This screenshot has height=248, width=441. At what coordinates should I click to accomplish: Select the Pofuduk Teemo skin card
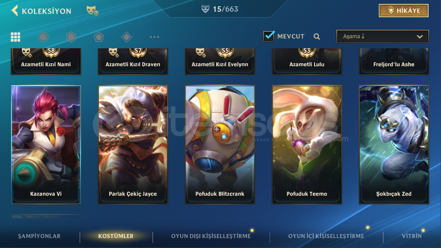point(307,145)
